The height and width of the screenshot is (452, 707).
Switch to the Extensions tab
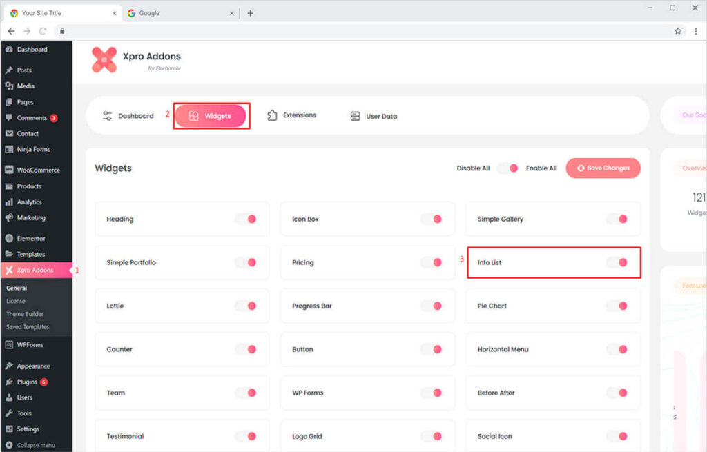[291, 115]
